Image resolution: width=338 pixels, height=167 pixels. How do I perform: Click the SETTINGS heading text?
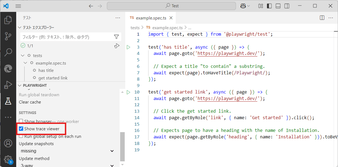pyautogui.click(x=28, y=113)
